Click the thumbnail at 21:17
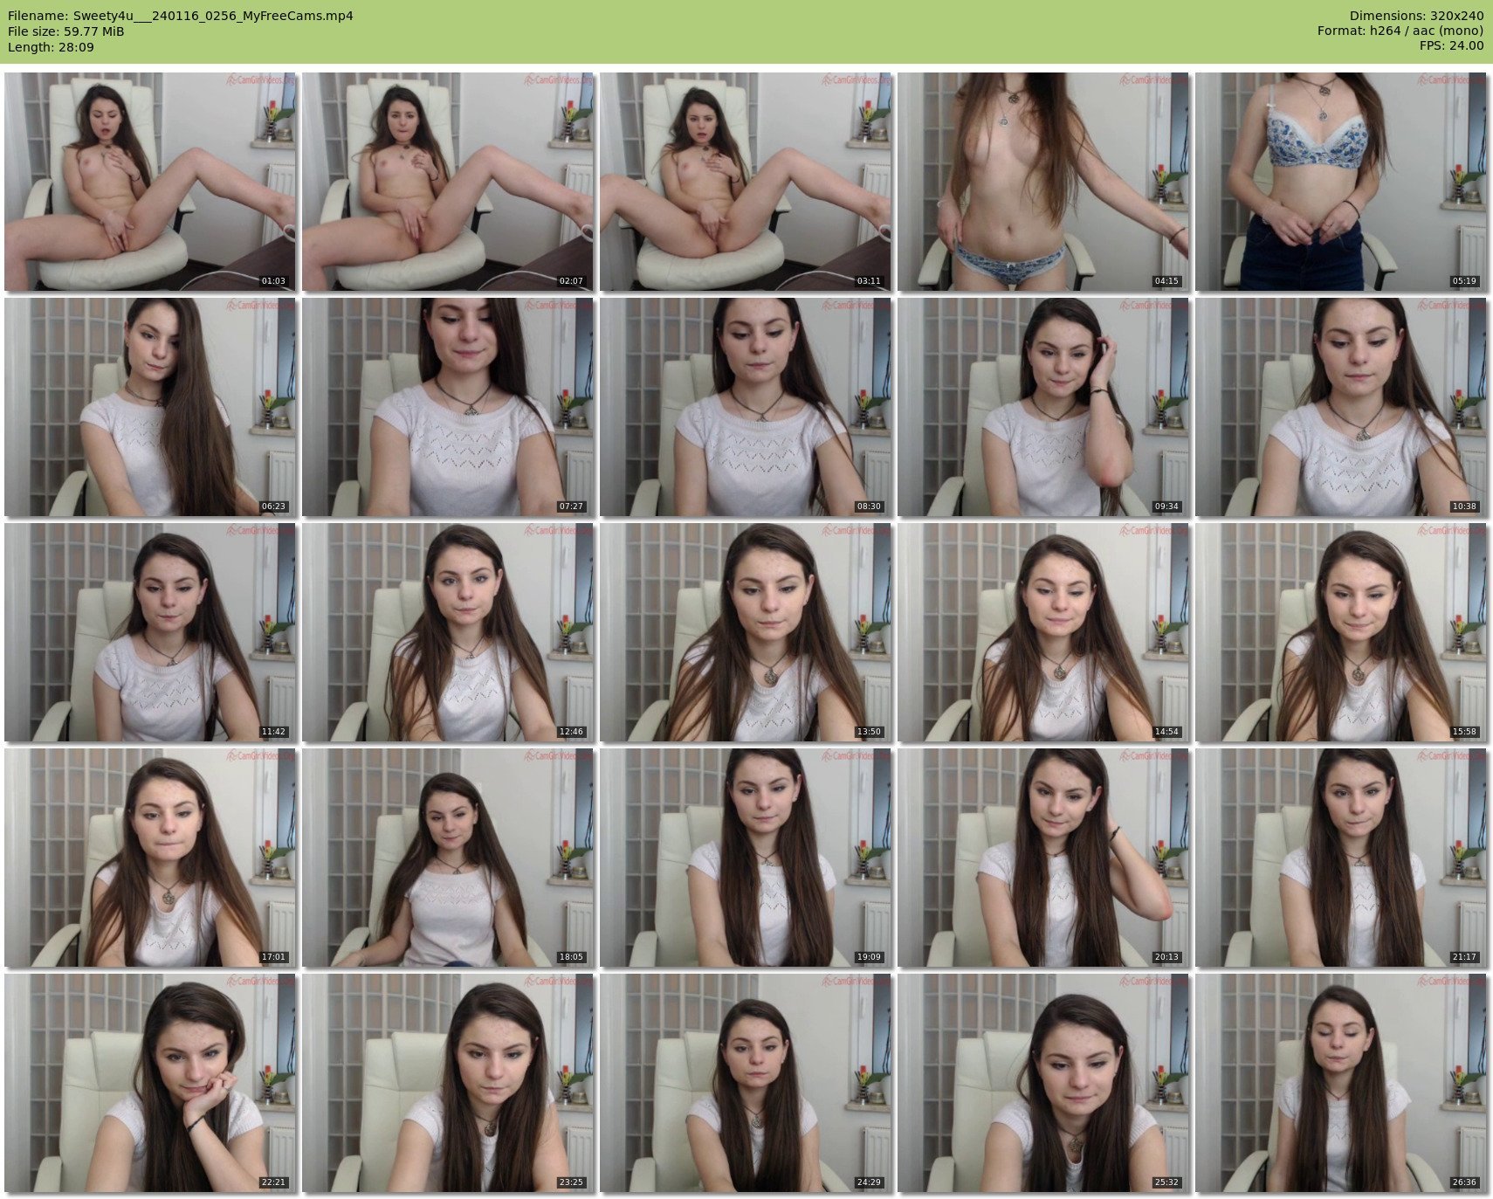This screenshot has height=1199, width=1493. pos(1341,858)
